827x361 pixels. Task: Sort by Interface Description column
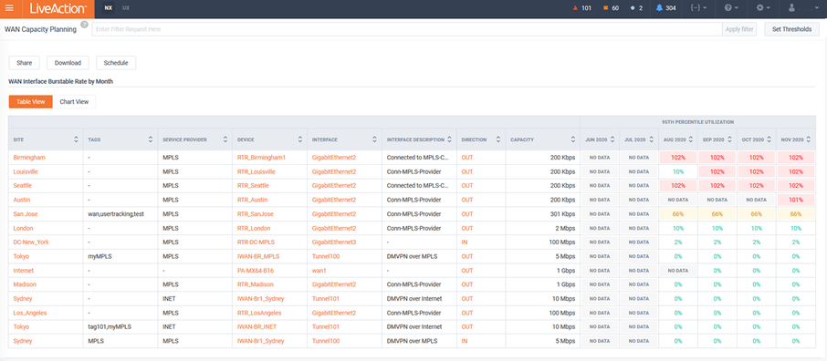click(449, 139)
